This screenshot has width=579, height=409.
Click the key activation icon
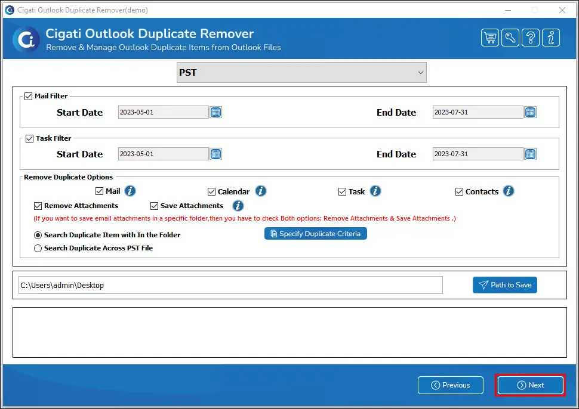click(510, 38)
